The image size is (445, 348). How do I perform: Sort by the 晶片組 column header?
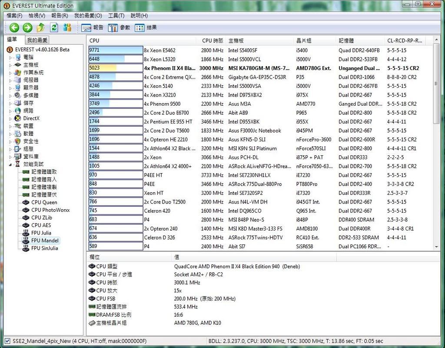click(315, 40)
